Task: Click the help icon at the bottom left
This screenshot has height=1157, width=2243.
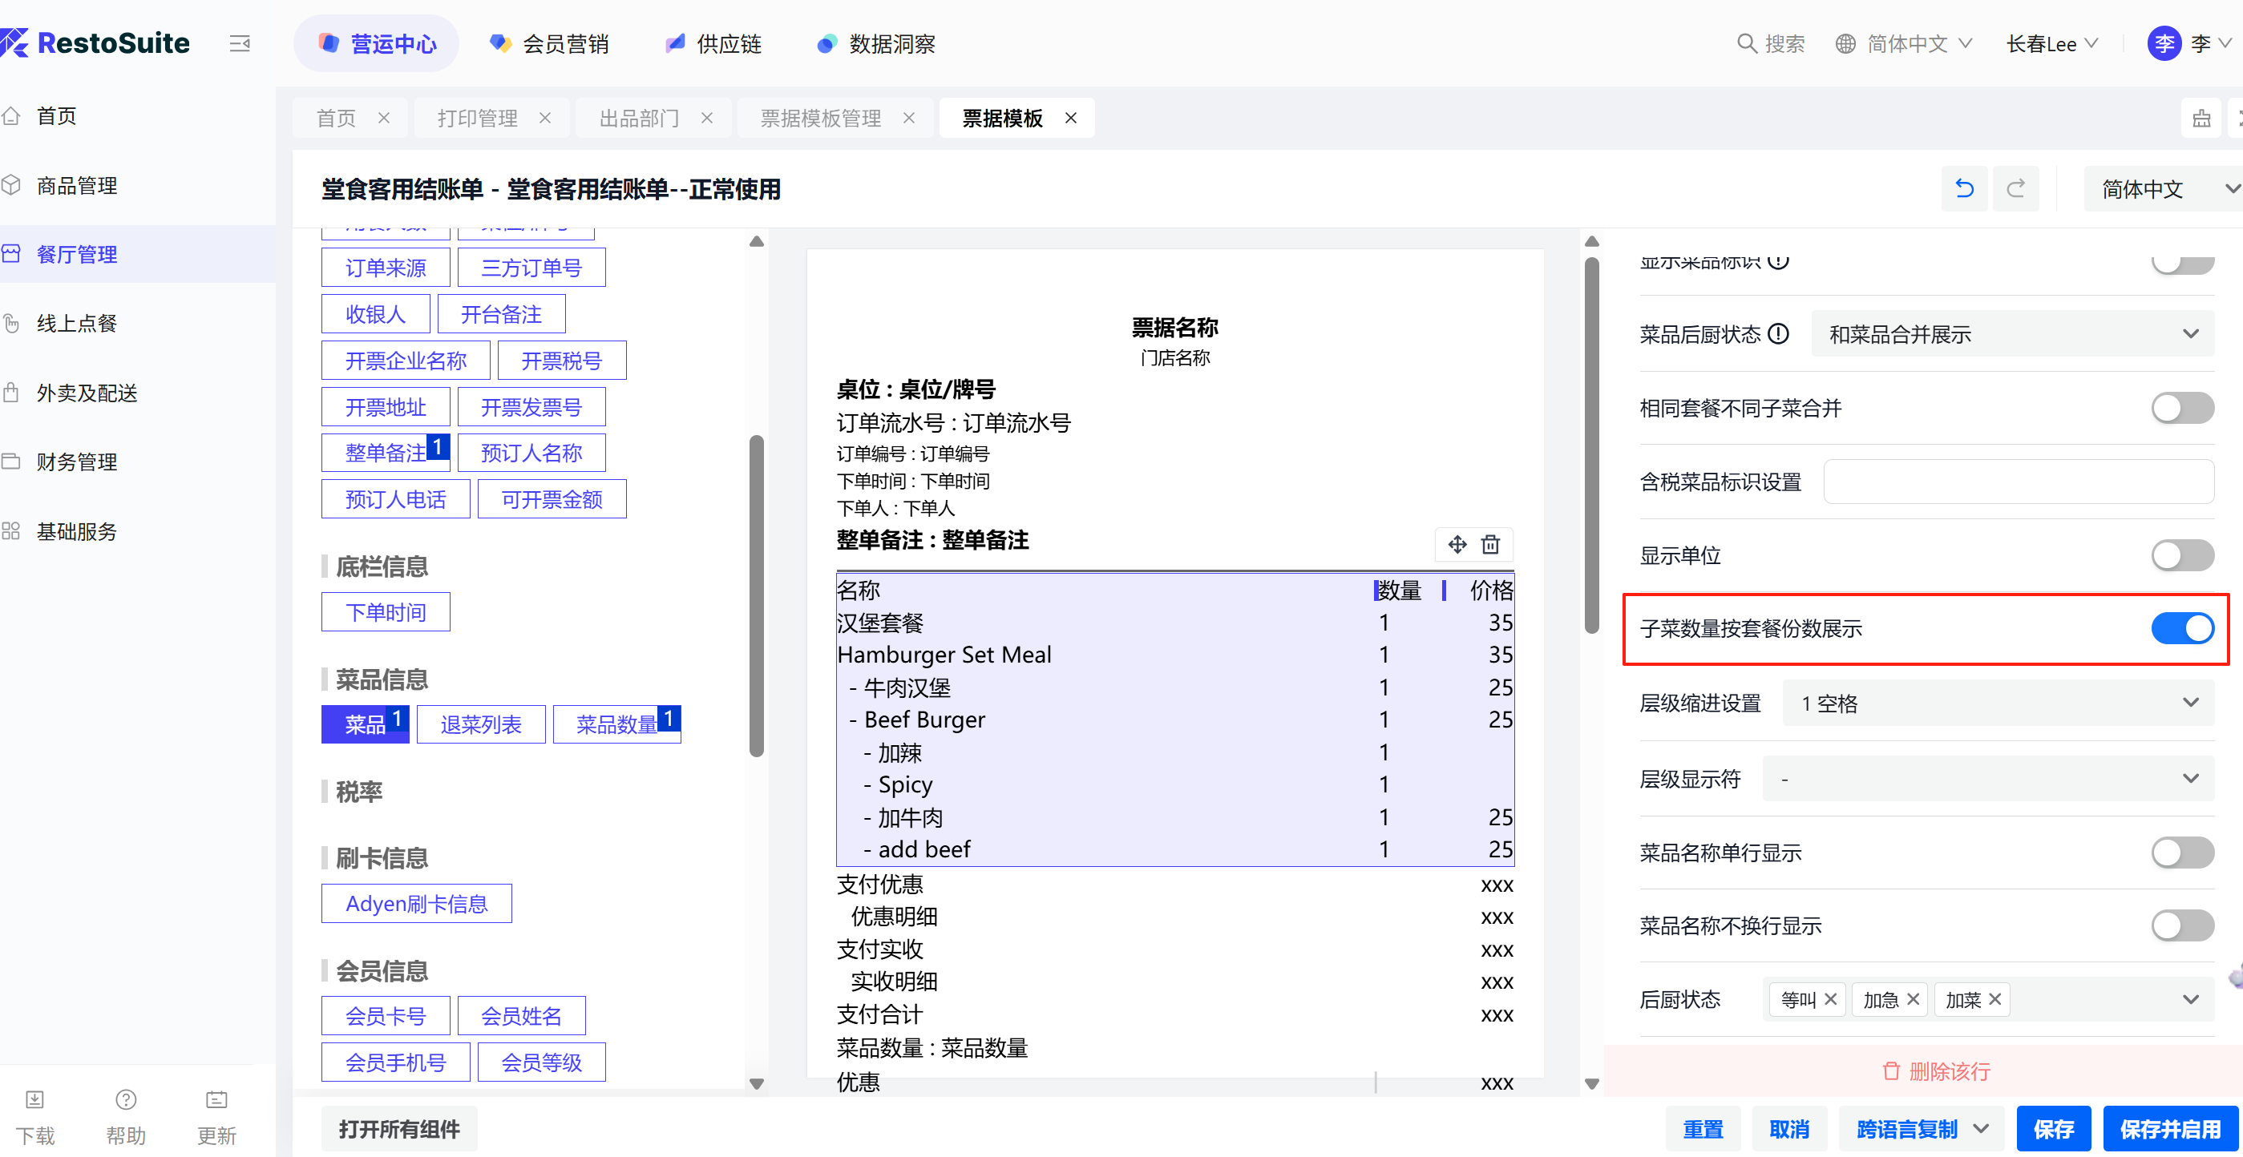Action: (x=125, y=1099)
